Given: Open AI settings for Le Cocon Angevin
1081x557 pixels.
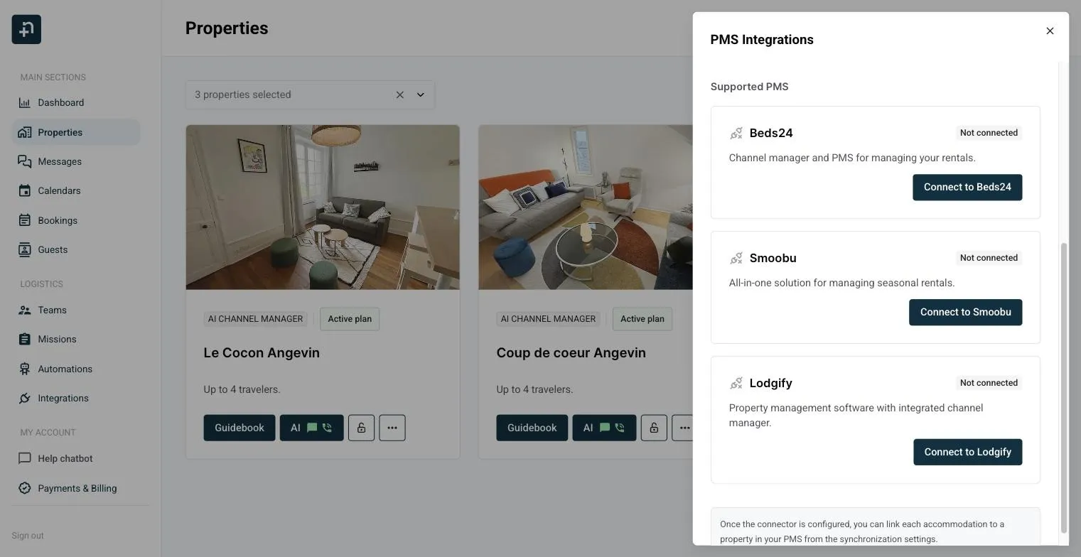Looking at the screenshot, I should (x=311, y=428).
